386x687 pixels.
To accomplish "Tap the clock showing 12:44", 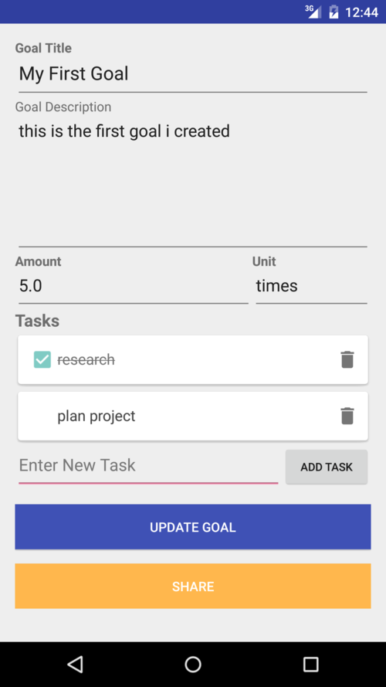I will pos(361,12).
